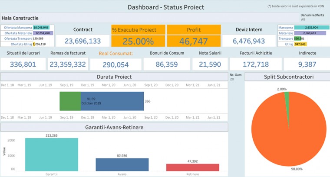Select the teal Garantii bar
This screenshot has width=330, height=177.
point(52,154)
